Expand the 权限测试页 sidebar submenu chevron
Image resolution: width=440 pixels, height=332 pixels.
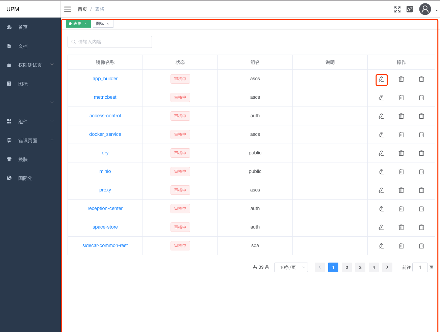click(52, 64)
